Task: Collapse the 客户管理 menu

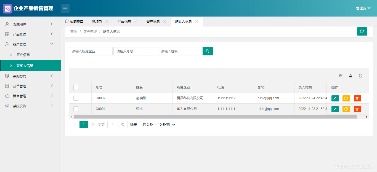Action: [52, 44]
